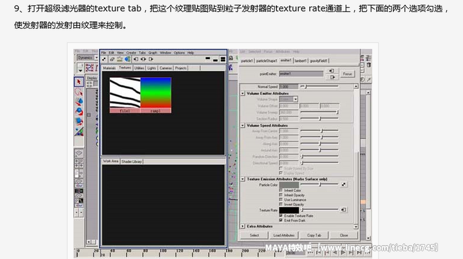Click the emitter1 name input field
The height and width of the screenshot is (259, 463).
301,73
